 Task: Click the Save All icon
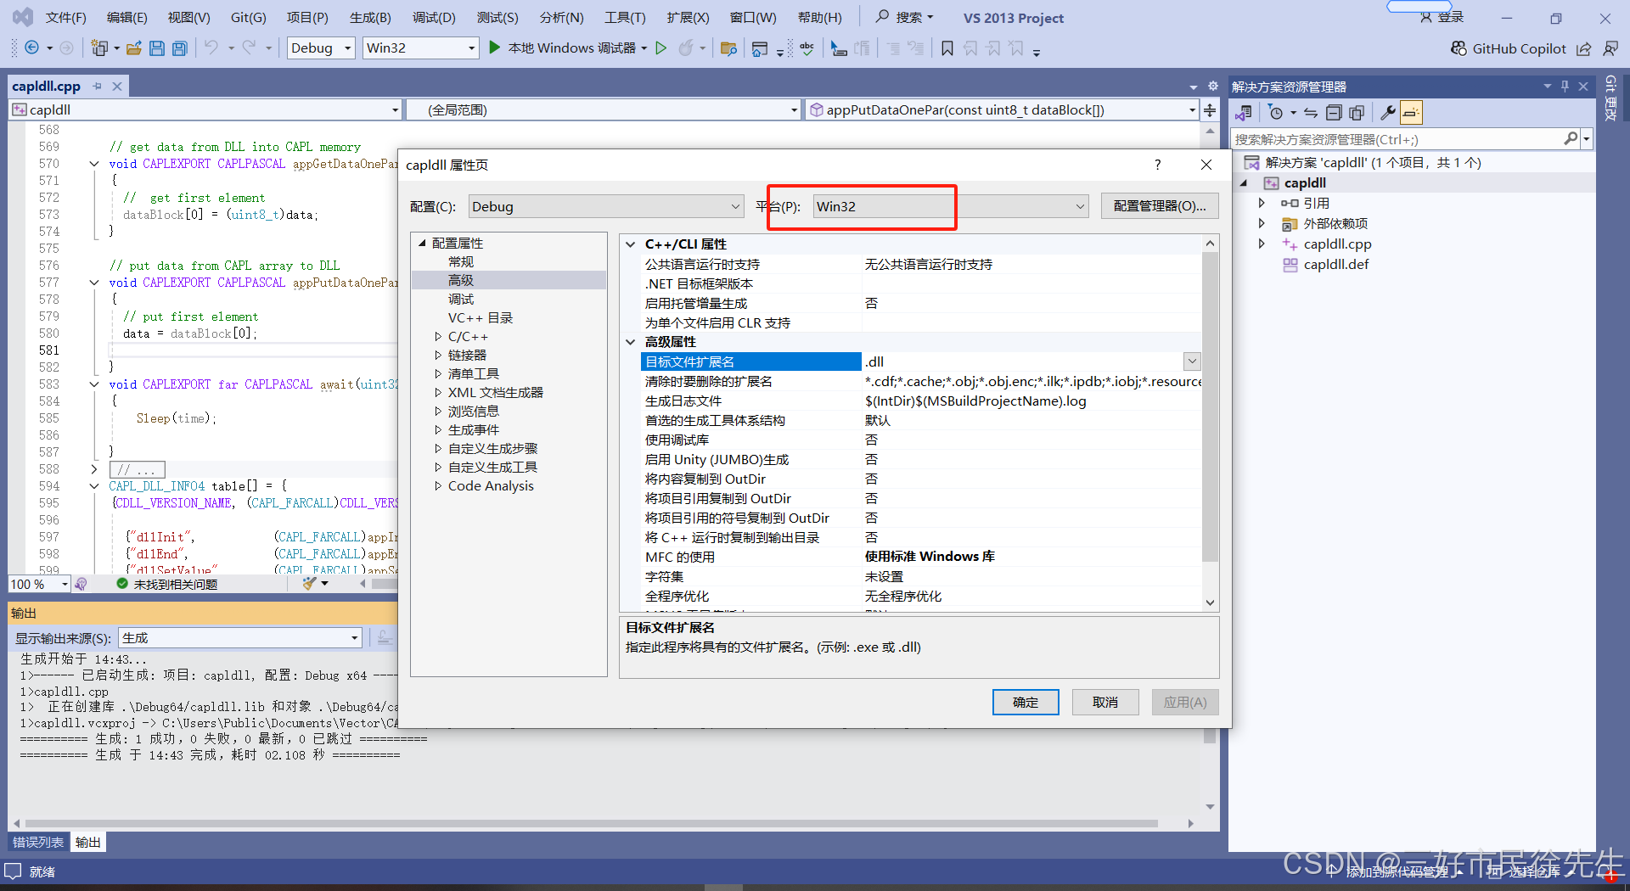coord(179,48)
